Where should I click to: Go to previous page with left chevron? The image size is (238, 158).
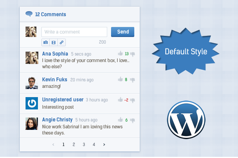pyautogui.click(x=53, y=145)
